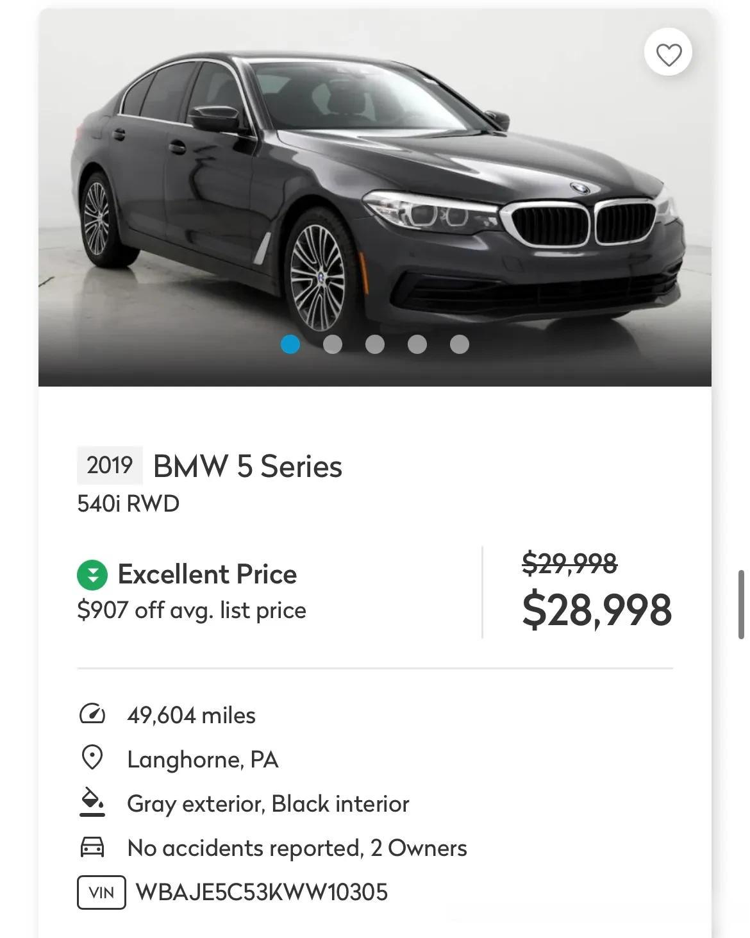Click the location pin icon
Image resolution: width=750 pixels, height=938 pixels.
(92, 758)
